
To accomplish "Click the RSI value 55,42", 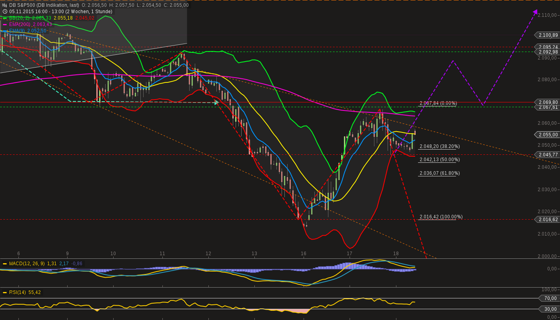I will [34, 292].
